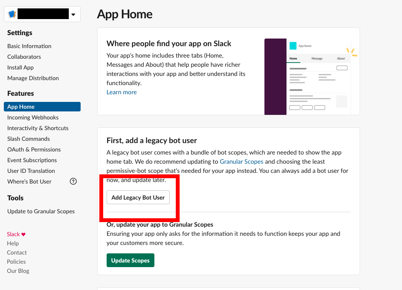
Task: Open Slash Commands page
Action: click(28, 139)
